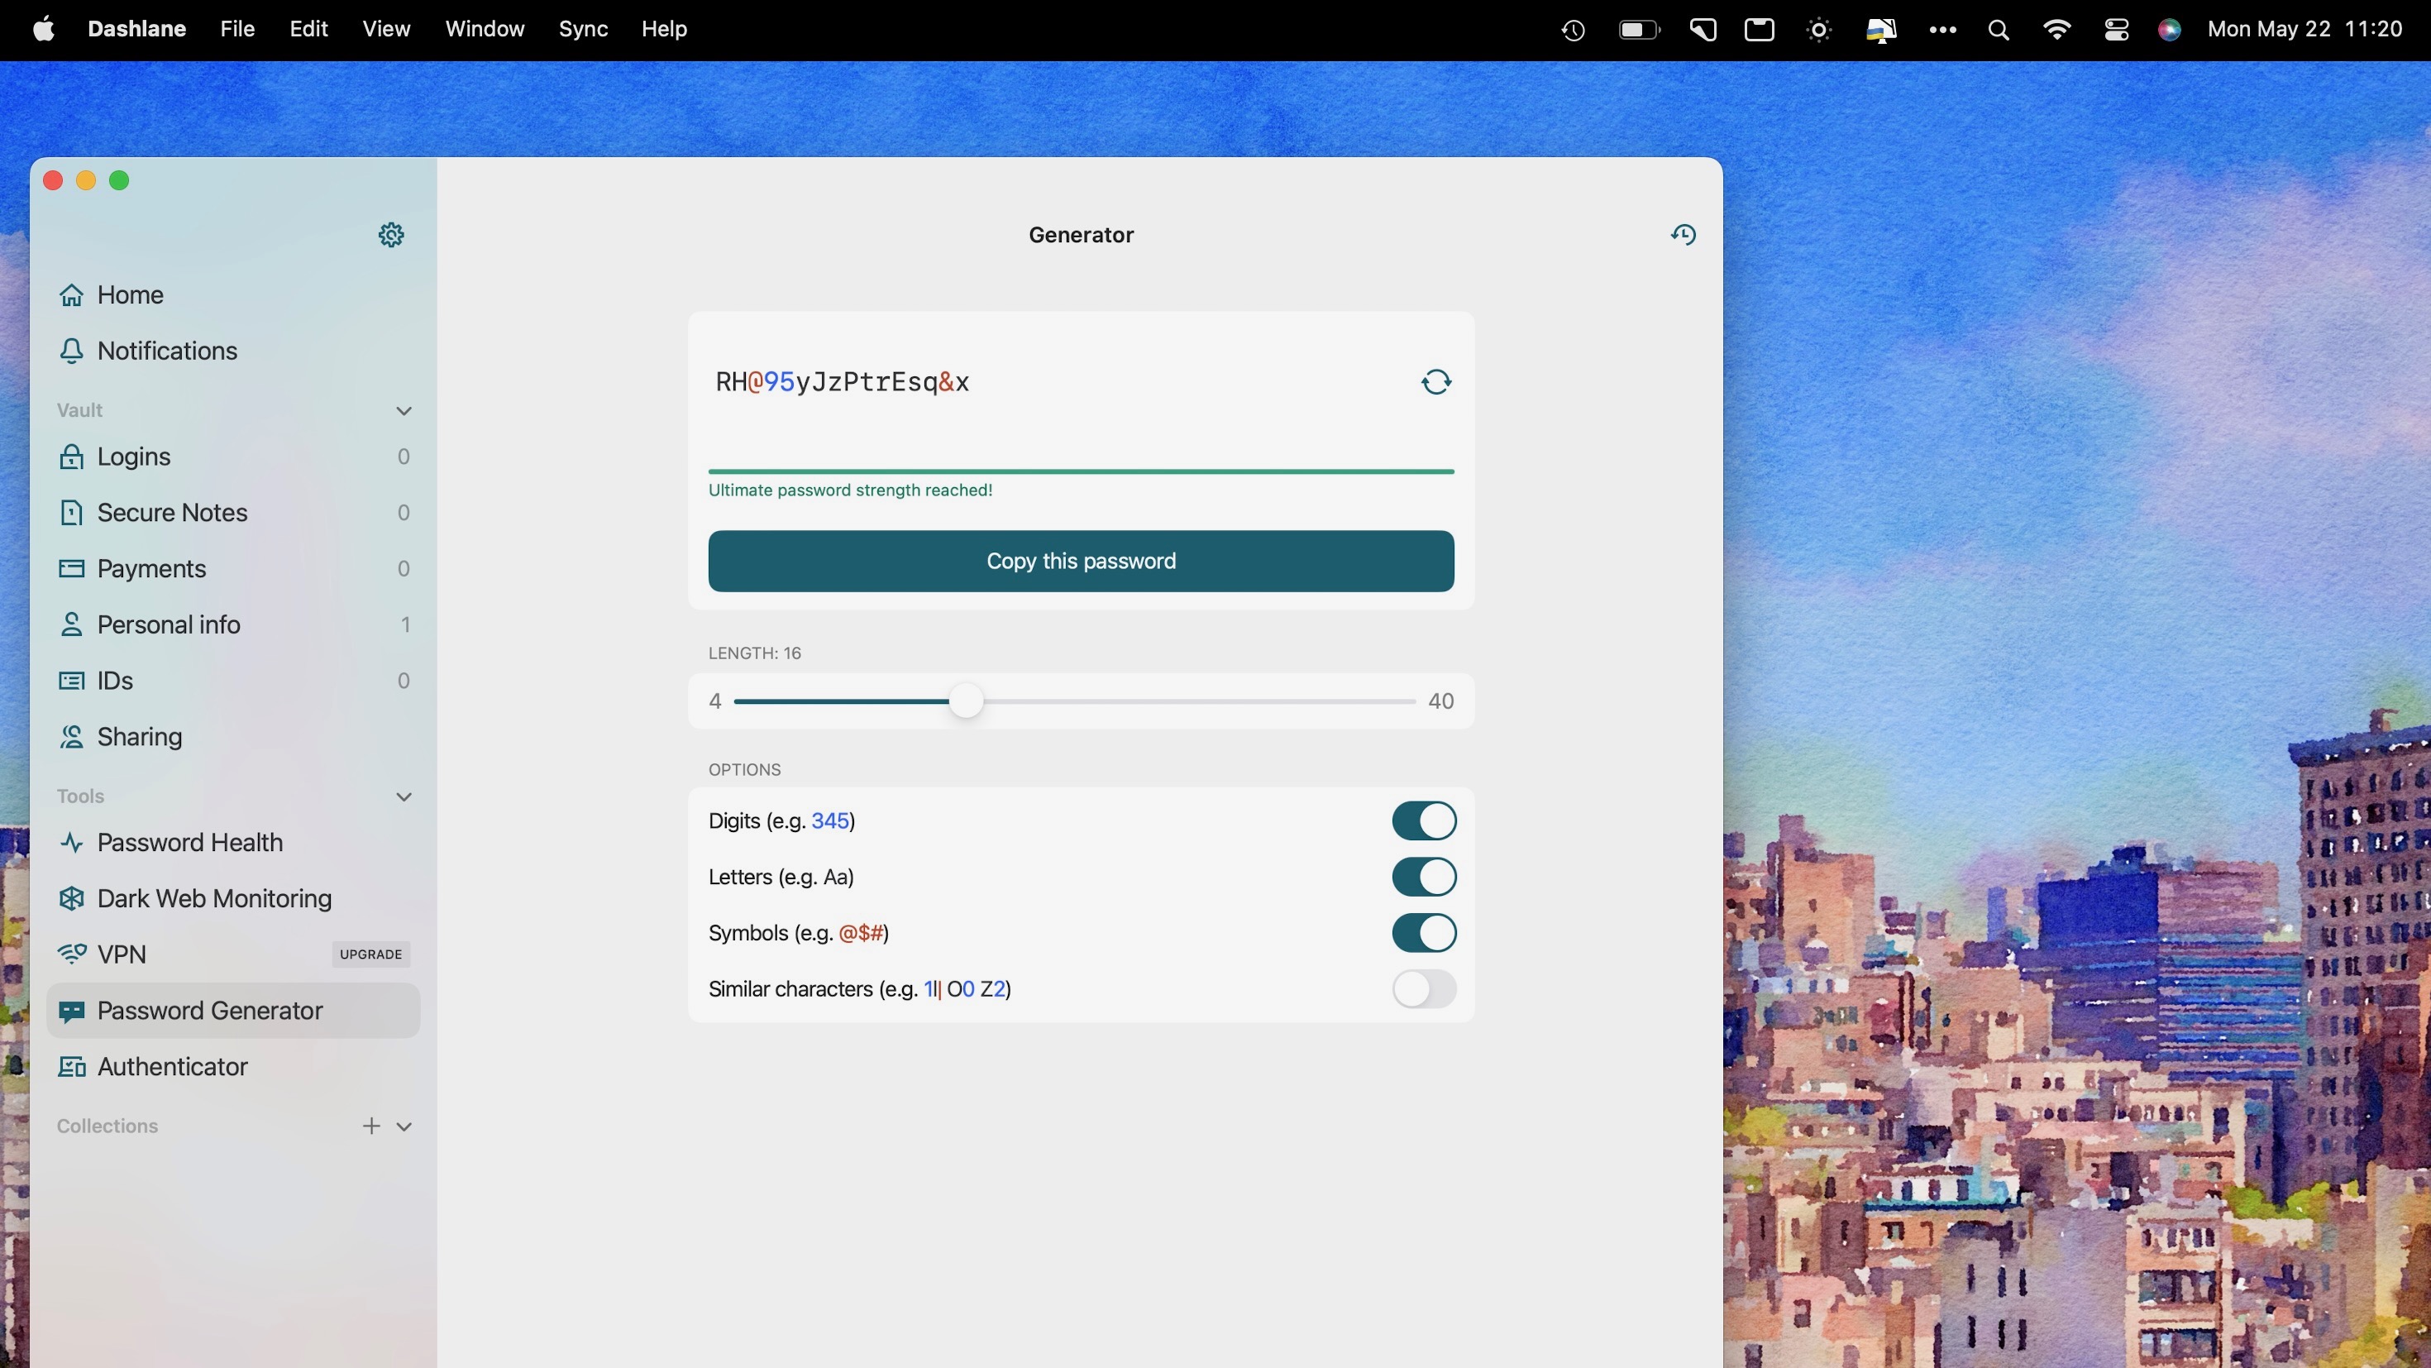Image resolution: width=2431 pixels, height=1368 pixels.
Task: Open the Sync menu
Action: (582, 29)
